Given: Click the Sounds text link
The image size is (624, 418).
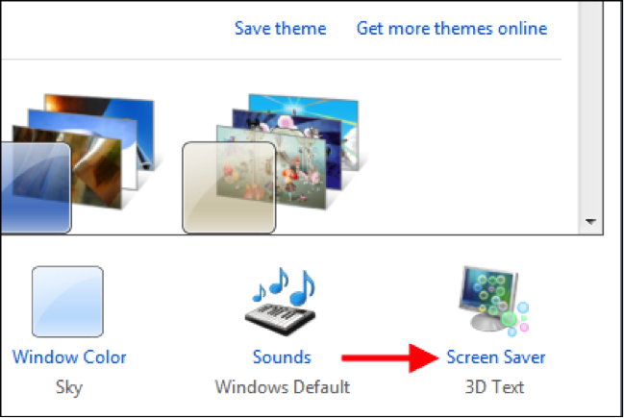Looking at the screenshot, I should click(x=282, y=357).
